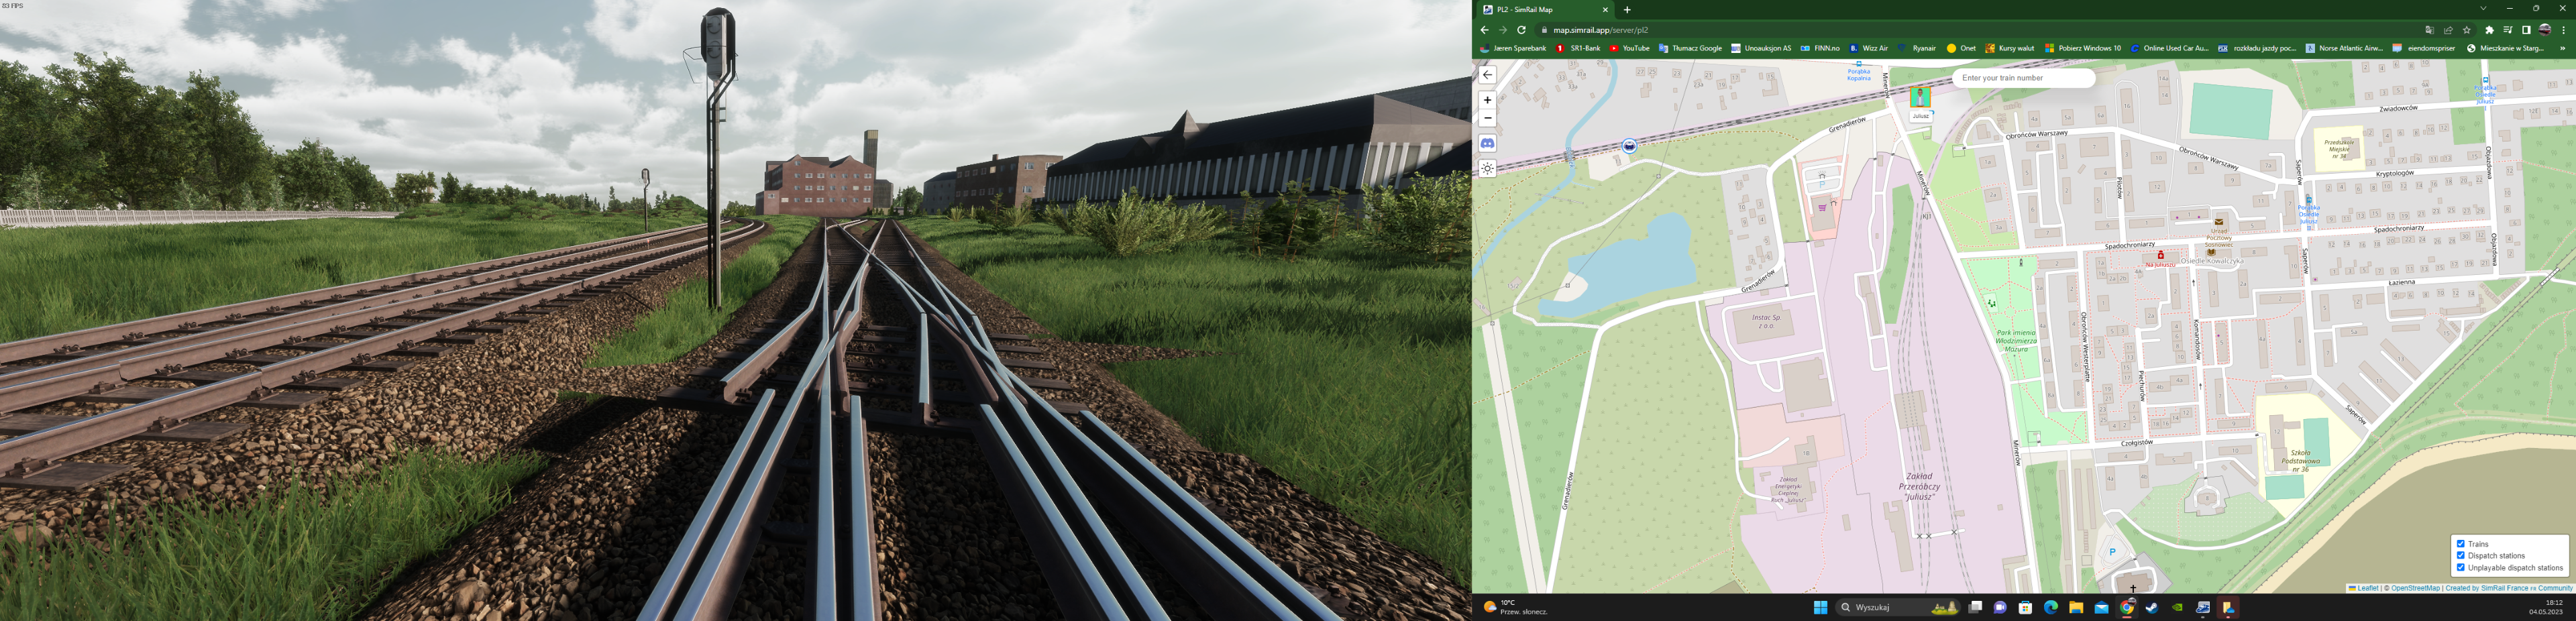Click the train marker on the railway line
The width and height of the screenshot is (2576, 621).
coord(1629,146)
